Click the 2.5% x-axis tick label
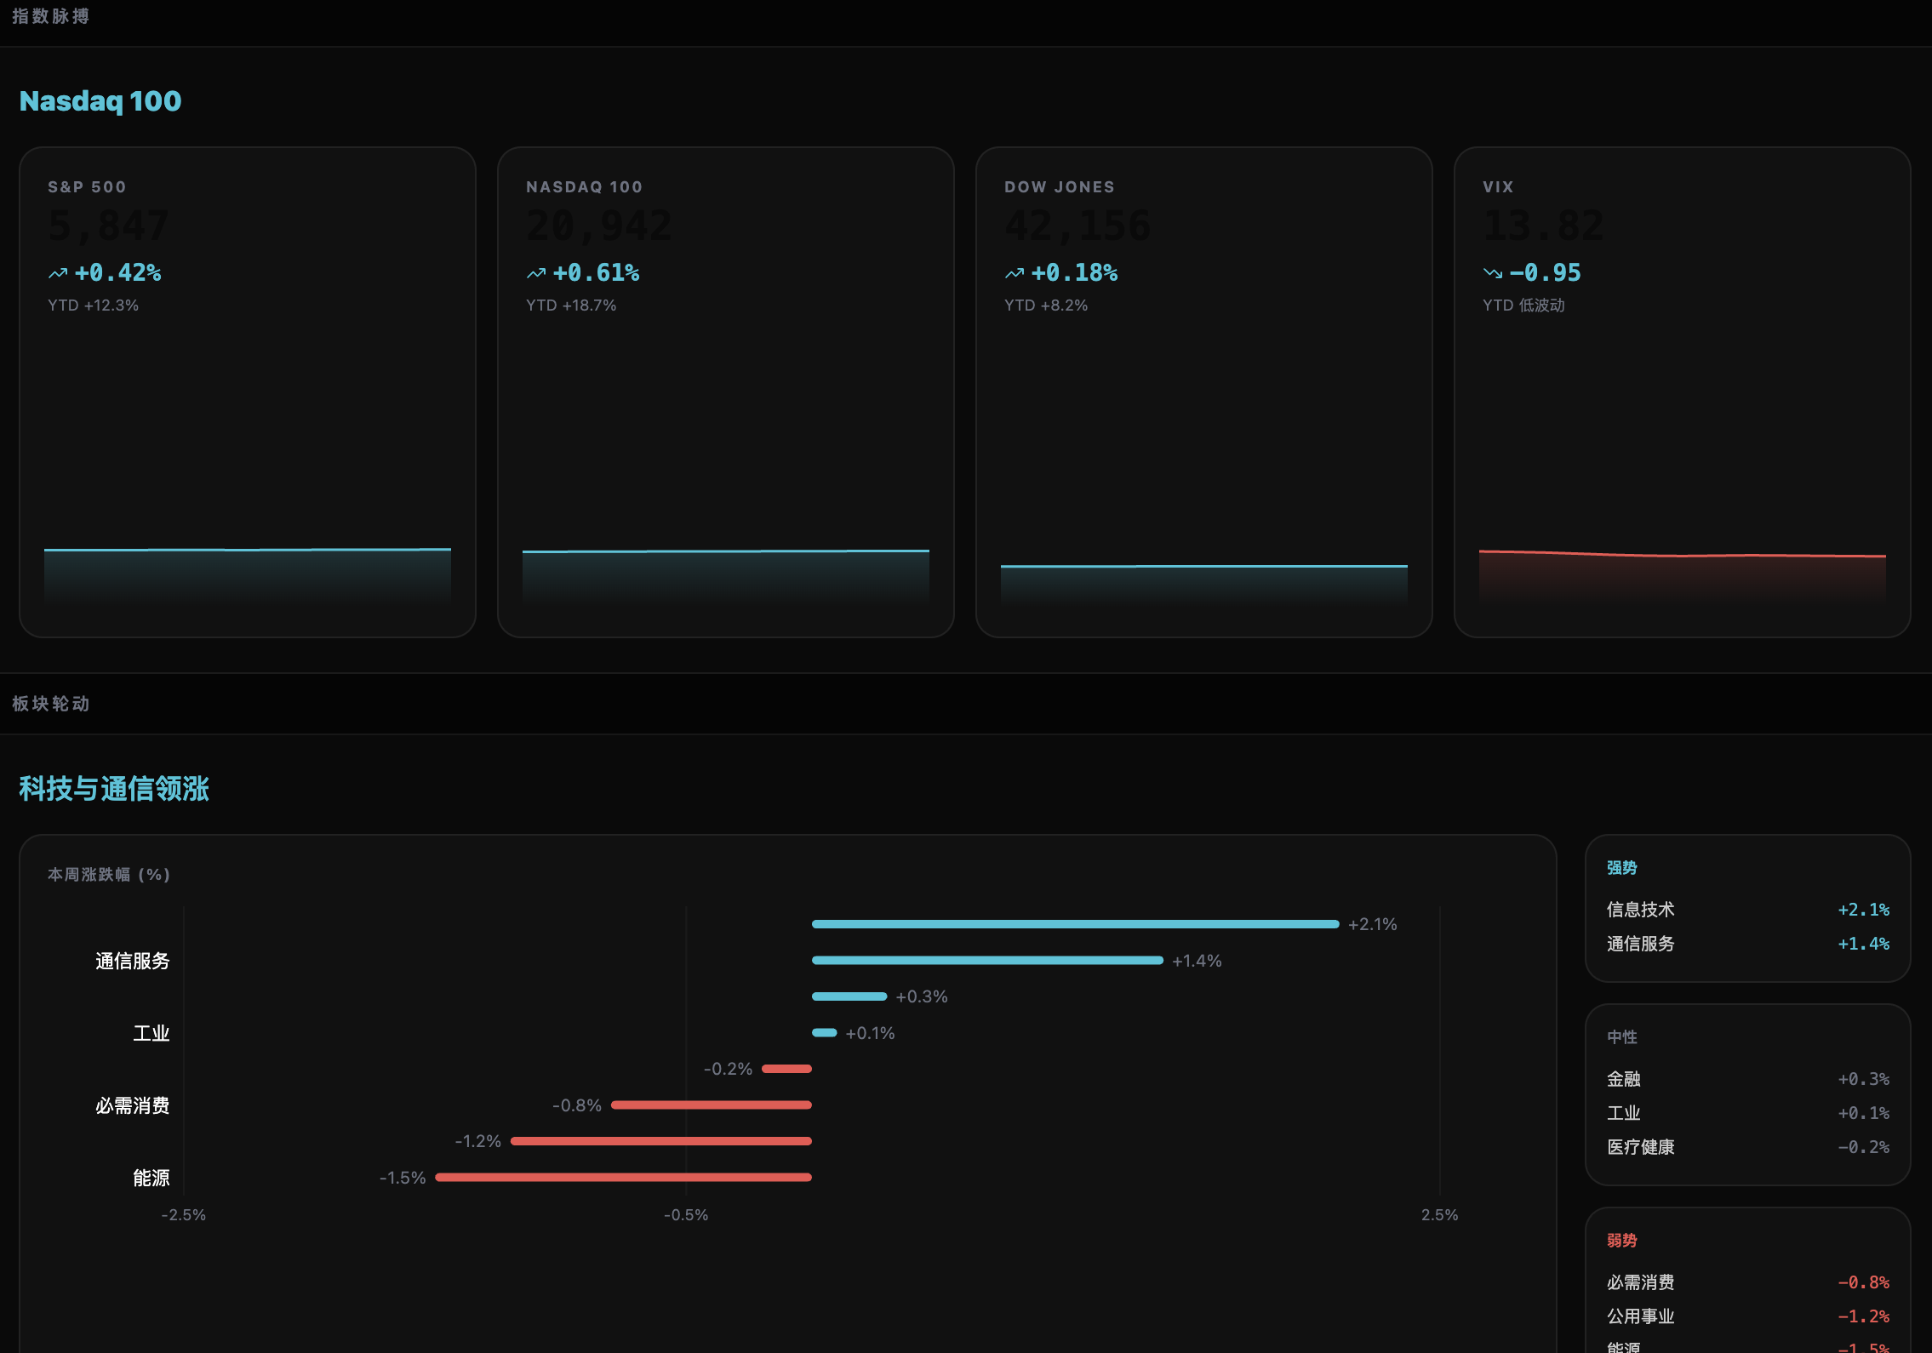This screenshot has width=1932, height=1353. tap(1440, 1215)
